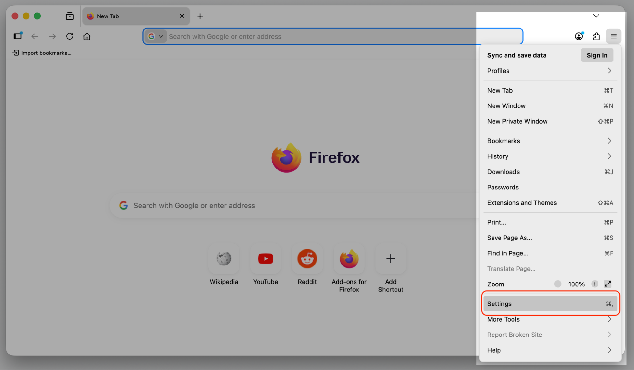This screenshot has height=370, width=634.
Task: Click the page center search box
Action: tap(295, 206)
